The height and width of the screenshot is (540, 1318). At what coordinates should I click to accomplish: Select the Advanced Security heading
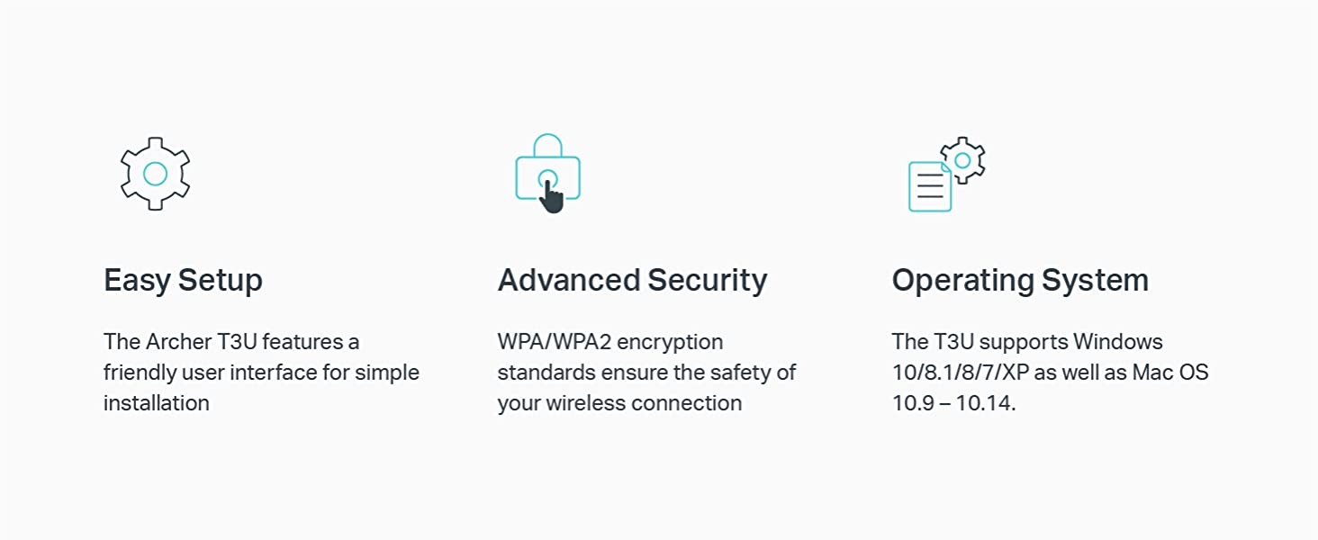click(x=632, y=280)
